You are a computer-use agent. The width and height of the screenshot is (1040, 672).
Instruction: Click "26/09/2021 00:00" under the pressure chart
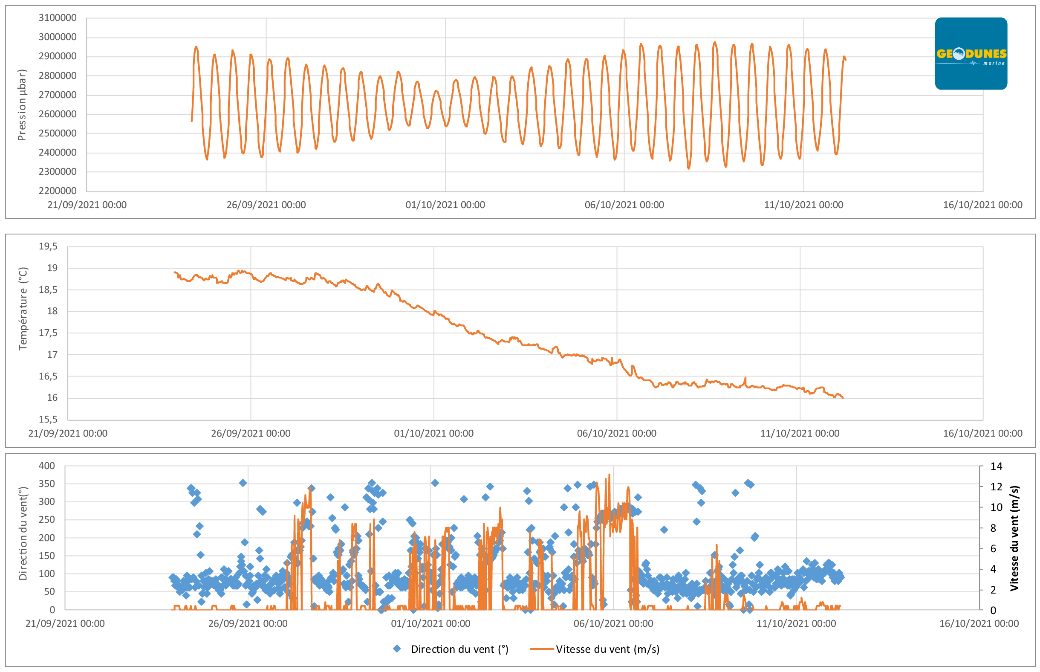[266, 205]
